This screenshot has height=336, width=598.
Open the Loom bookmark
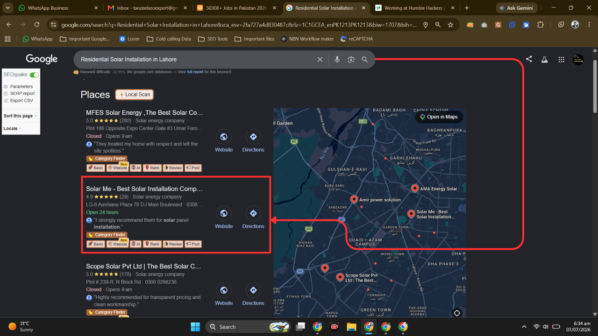(129, 39)
